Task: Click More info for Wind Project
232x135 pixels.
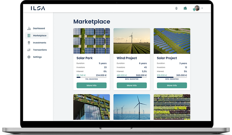Action: pos(131,85)
